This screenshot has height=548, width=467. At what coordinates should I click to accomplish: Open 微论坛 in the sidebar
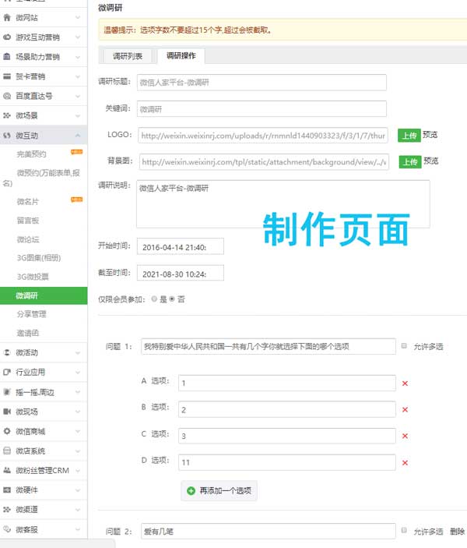27,239
